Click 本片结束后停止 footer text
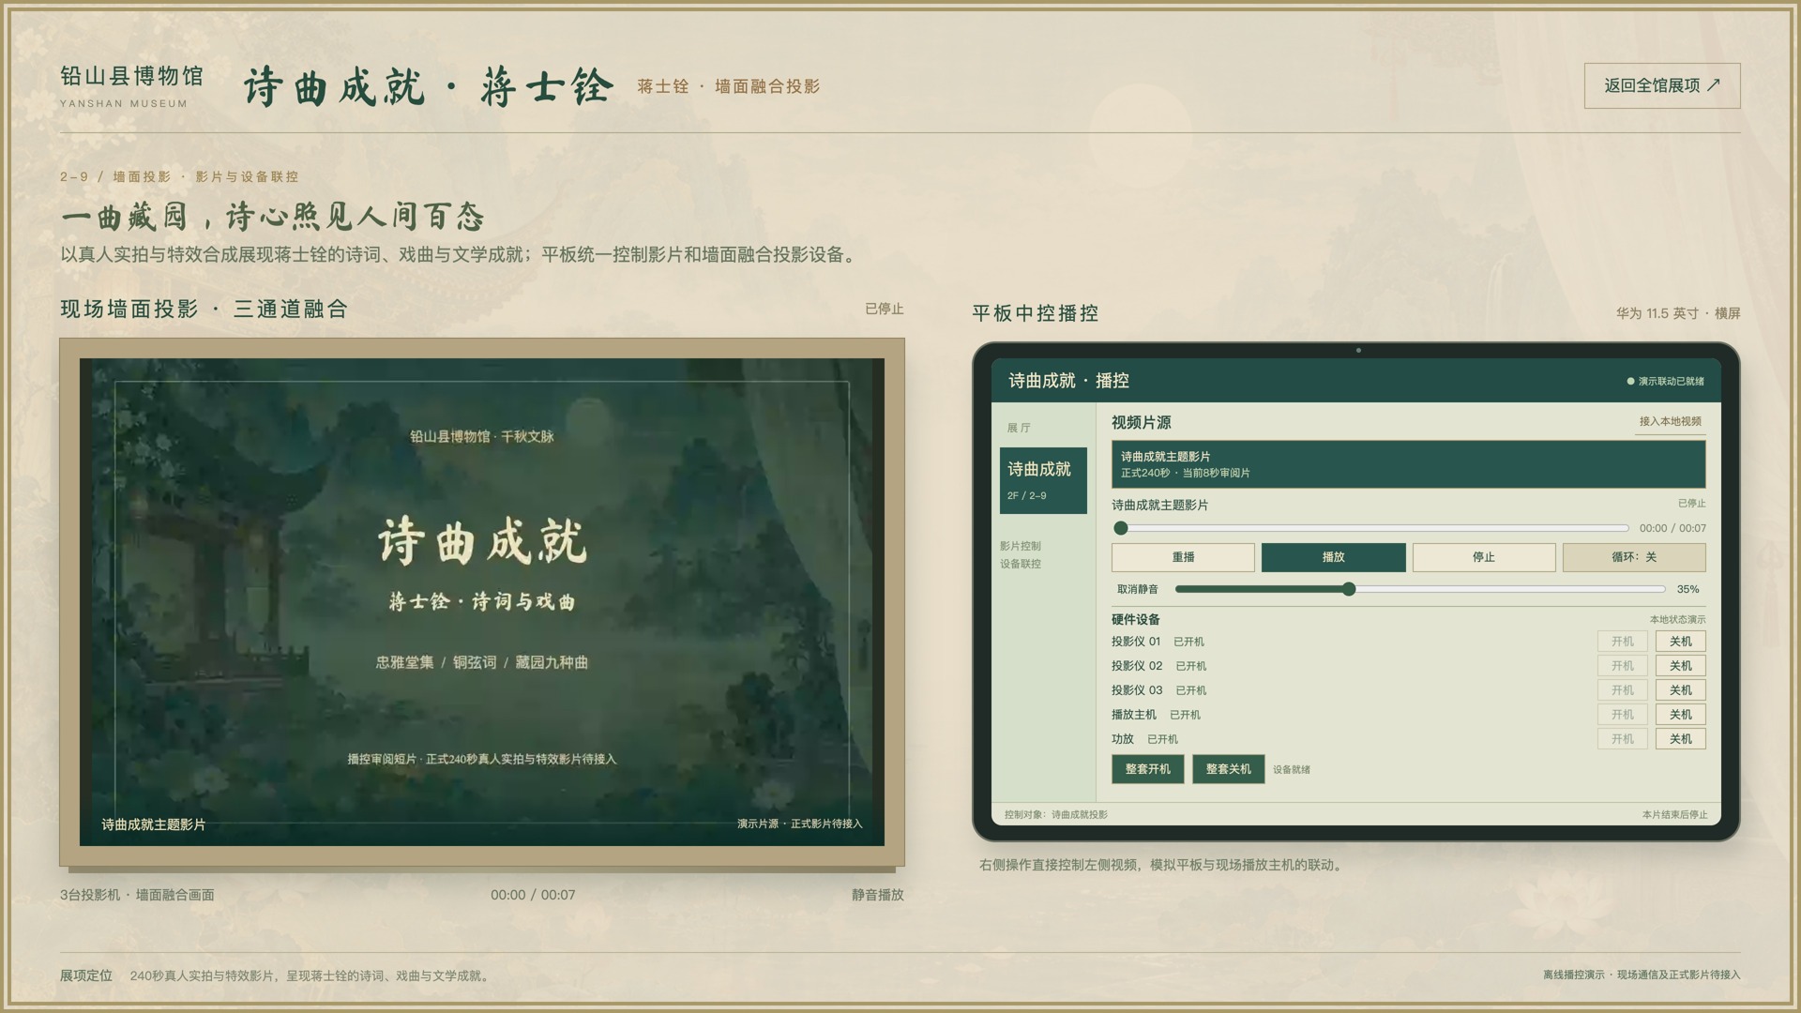The width and height of the screenshot is (1801, 1013). [1675, 814]
